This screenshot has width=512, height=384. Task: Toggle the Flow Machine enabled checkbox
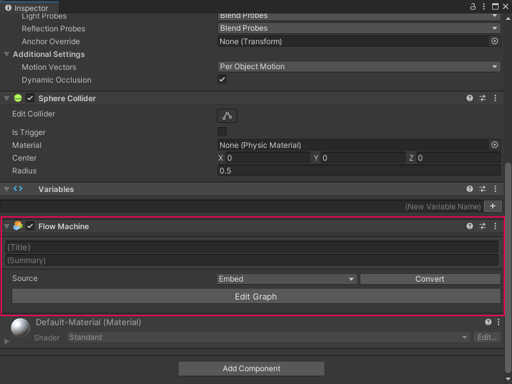[x=30, y=227]
